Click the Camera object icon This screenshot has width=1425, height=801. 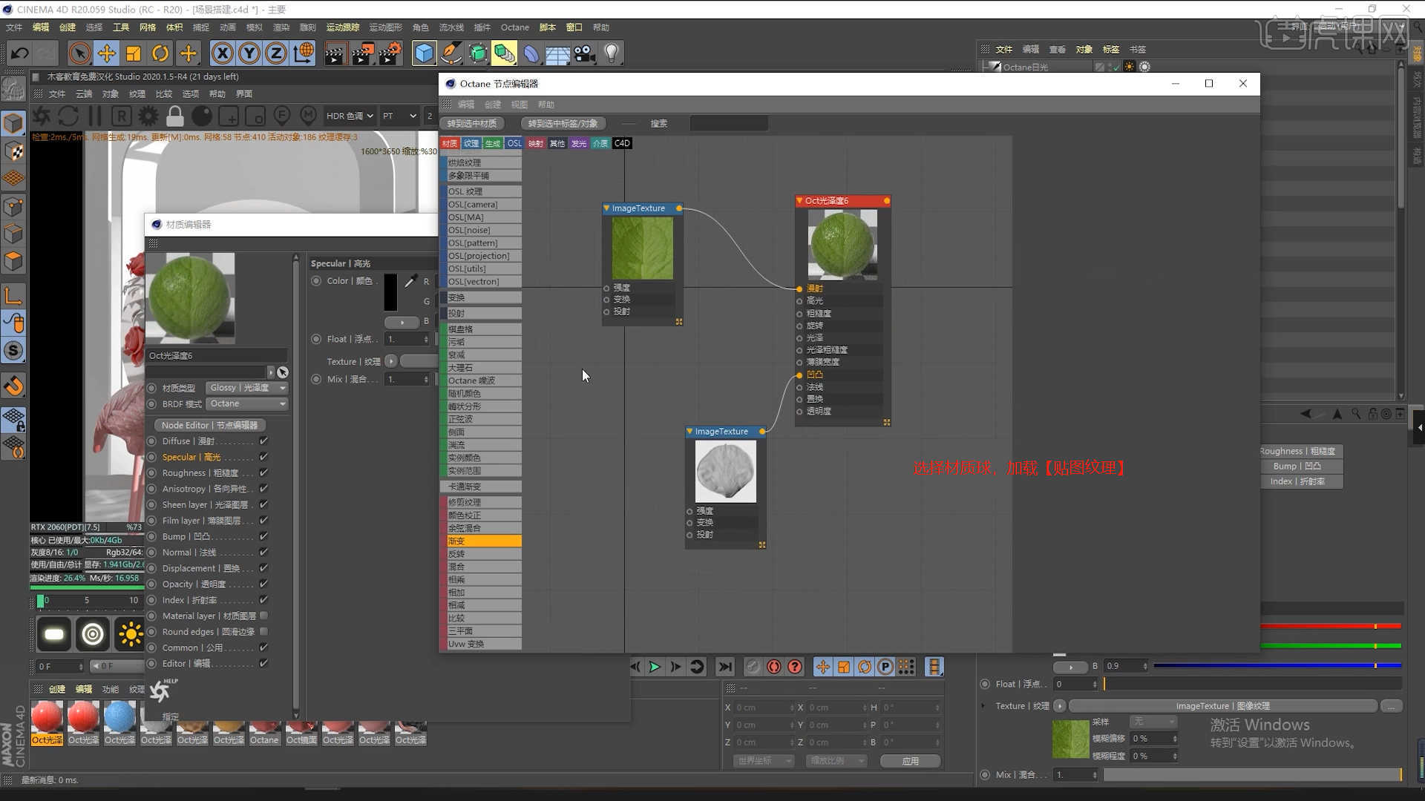click(x=585, y=53)
